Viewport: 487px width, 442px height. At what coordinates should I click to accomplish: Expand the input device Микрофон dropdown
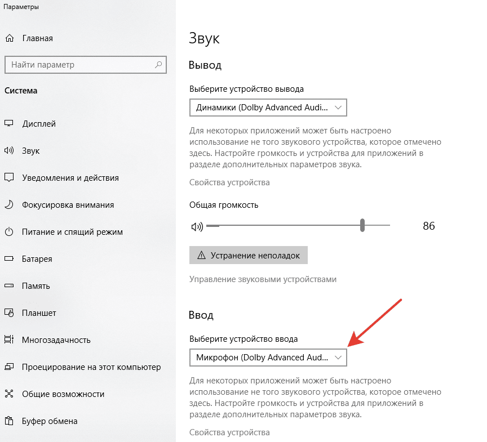268,357
